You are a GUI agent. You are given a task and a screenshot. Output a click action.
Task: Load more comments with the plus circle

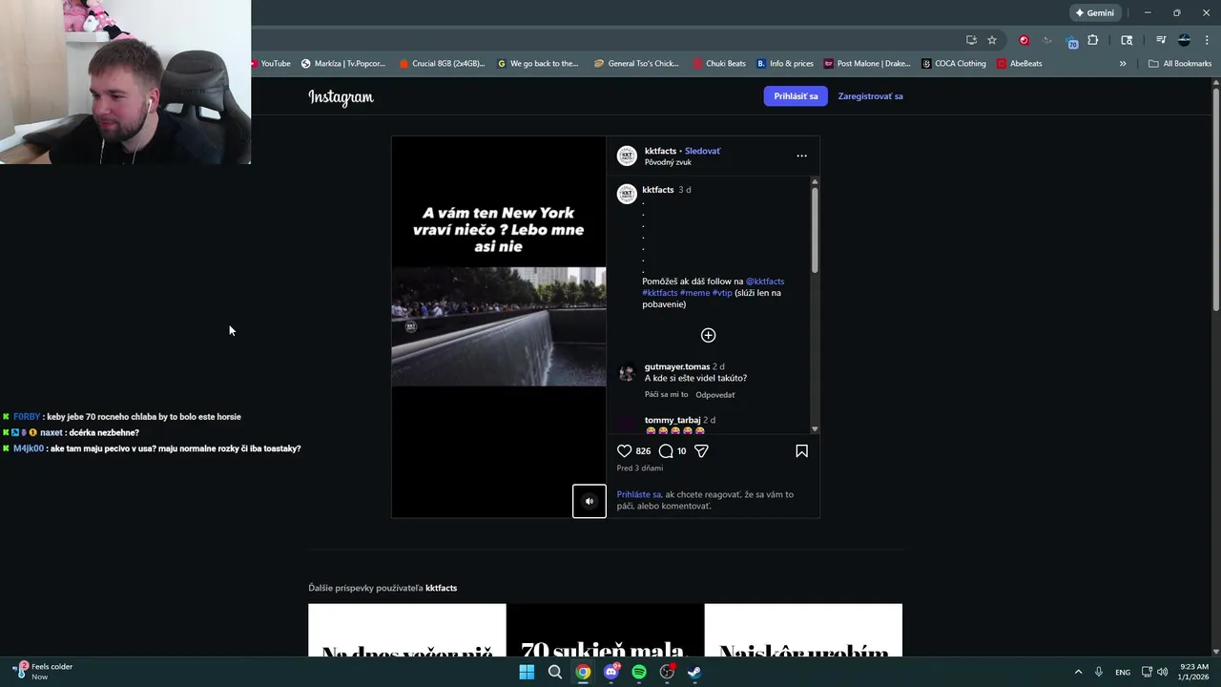point(708,335)
